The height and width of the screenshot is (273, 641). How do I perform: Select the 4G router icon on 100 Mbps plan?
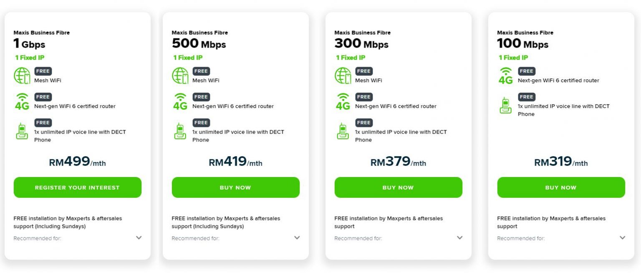click(x=505, y=75)
